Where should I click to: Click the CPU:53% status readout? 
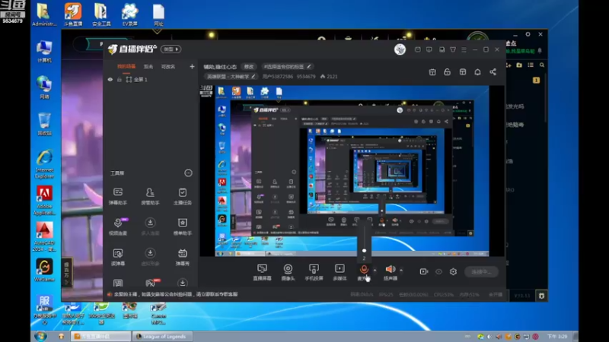444,295
